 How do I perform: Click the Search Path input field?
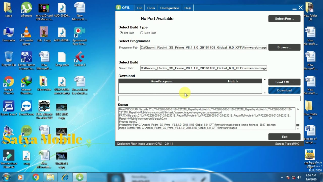[x=203, y=68]
